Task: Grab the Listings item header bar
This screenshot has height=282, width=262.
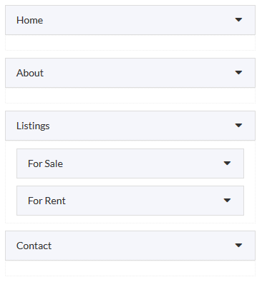Action: [130, 126]
